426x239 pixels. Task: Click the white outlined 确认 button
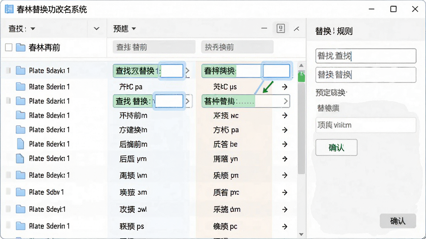coord(336,147)
